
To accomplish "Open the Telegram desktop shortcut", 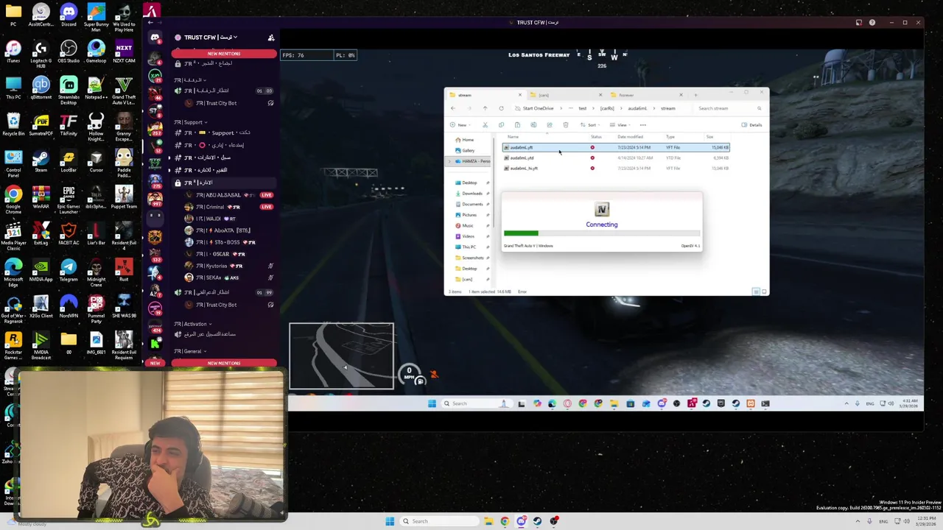I will [69, 269].
